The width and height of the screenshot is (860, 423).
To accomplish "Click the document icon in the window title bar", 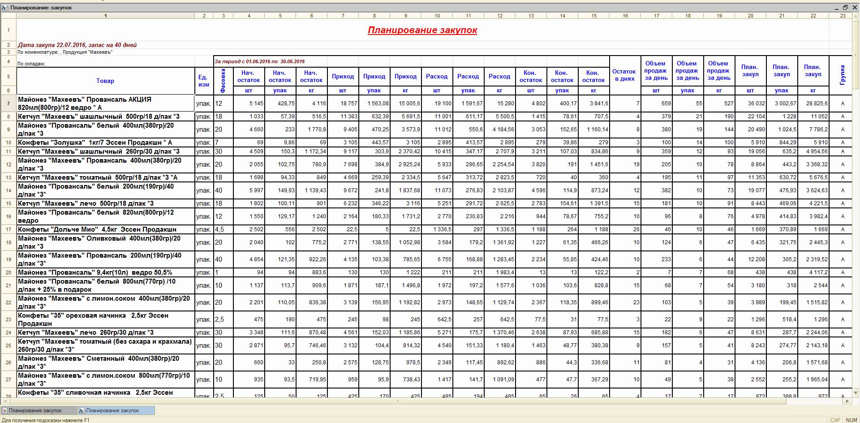I will [x=5, y=8].
